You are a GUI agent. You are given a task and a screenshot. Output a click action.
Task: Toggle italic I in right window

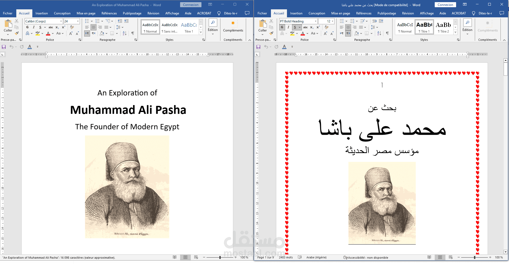[x=288, y=27]
